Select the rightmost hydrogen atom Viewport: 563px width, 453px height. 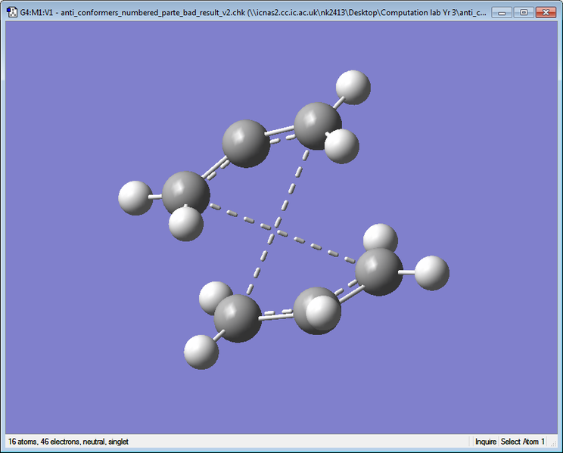pos(432,273)
